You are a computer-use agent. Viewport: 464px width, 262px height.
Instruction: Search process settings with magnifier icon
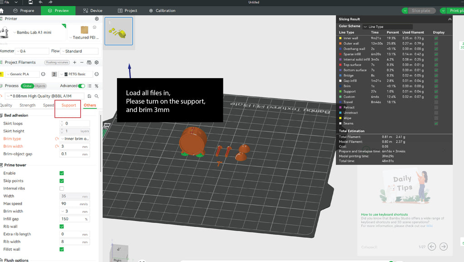tap(97, 96)
